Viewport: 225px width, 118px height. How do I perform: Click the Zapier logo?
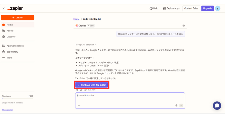point(15,8)
